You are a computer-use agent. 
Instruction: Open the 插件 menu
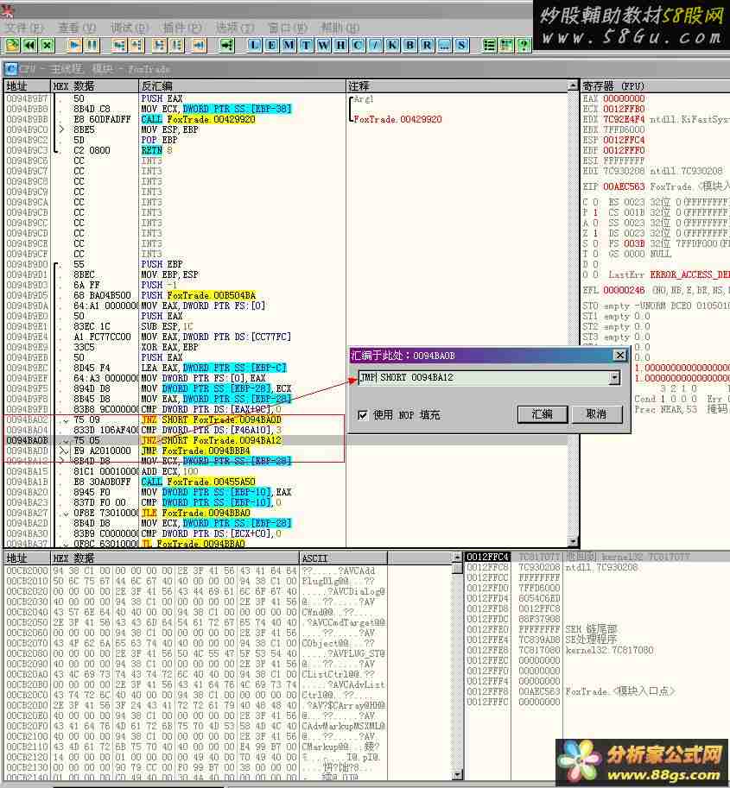pos(182,28)
